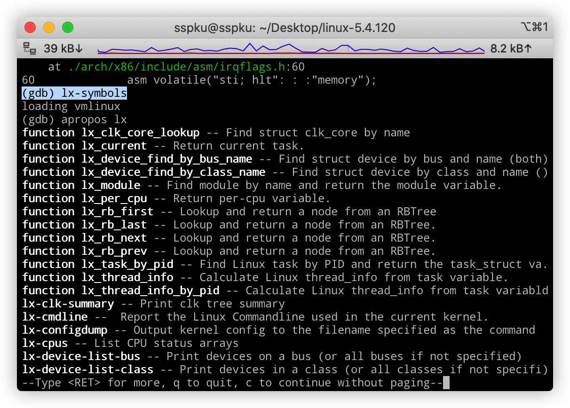570x408 pixels.
Task: Click the lx-configdump command name
Action: point(65,330)
